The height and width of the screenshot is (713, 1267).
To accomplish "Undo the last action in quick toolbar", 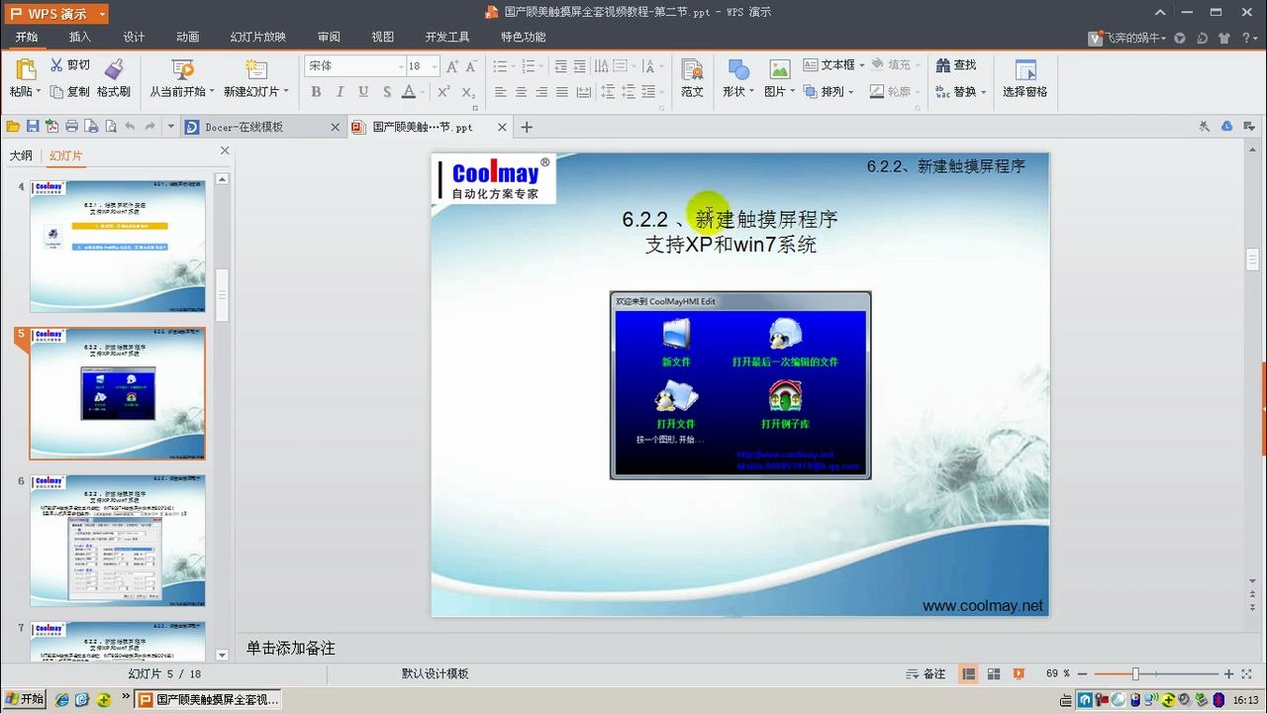I will [x=130, y=127].
